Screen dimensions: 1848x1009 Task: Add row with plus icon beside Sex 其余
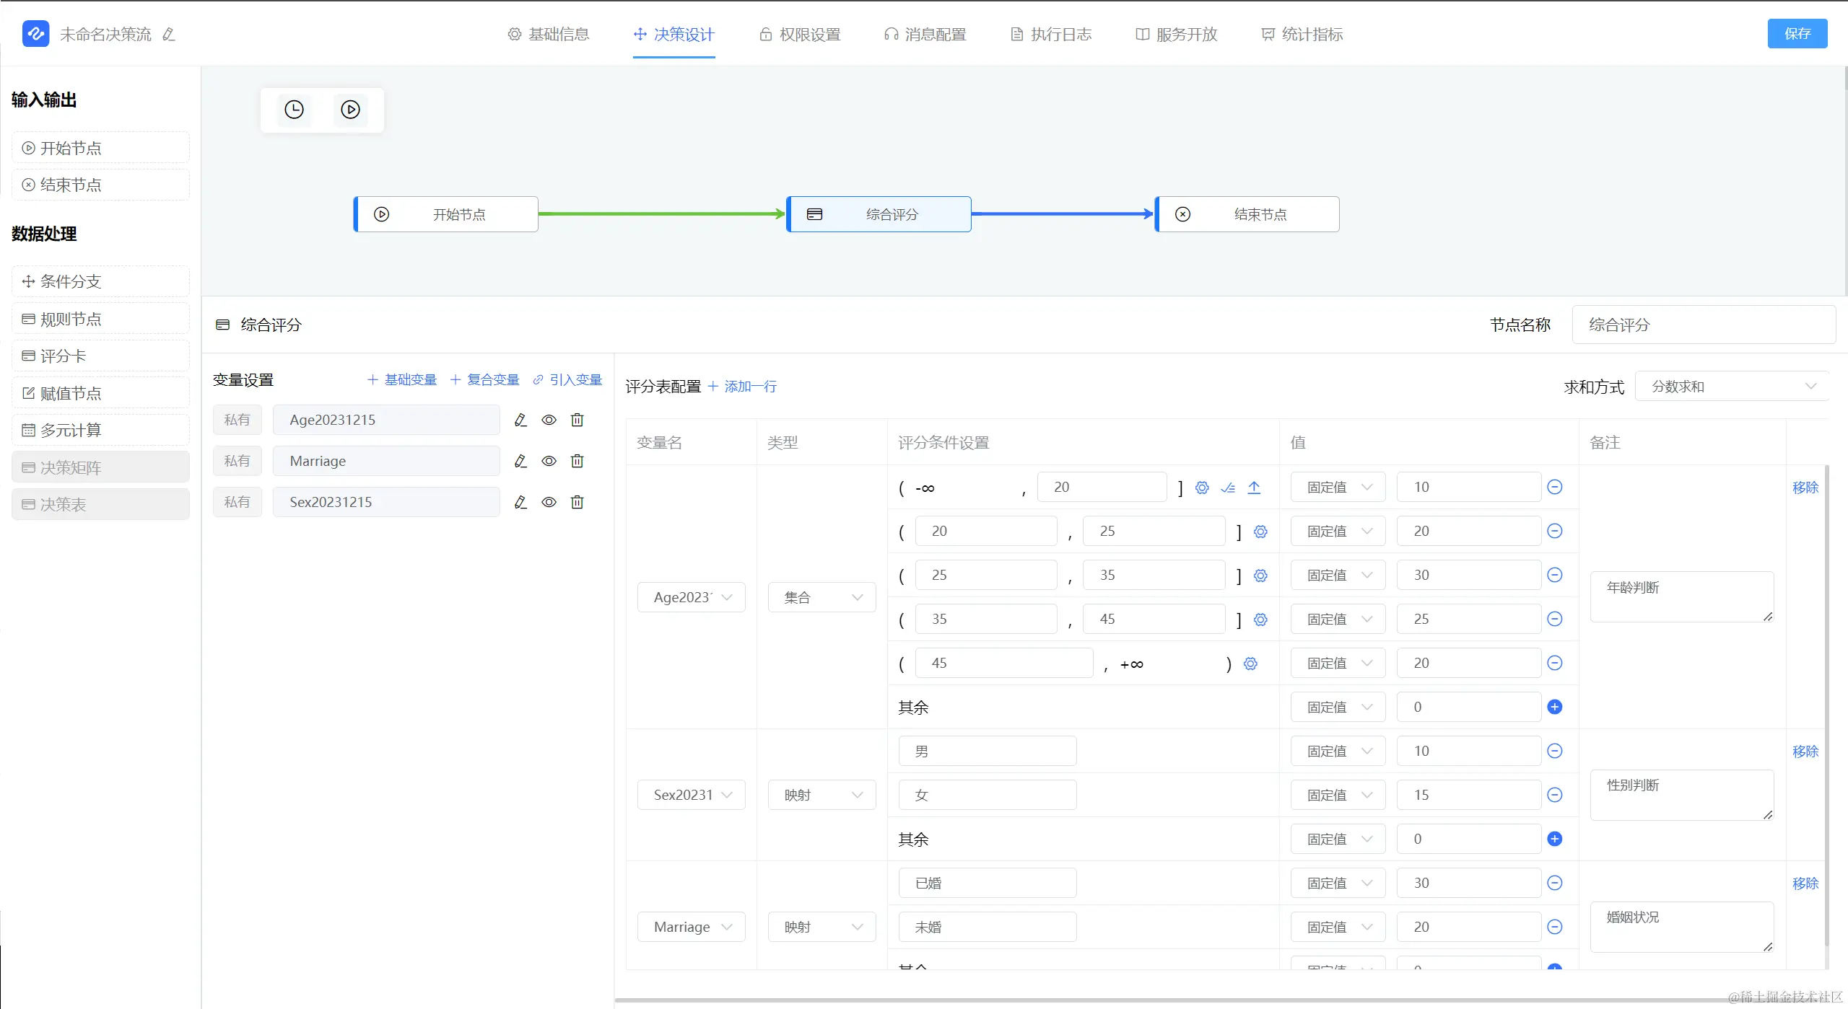coord(1555,839)
